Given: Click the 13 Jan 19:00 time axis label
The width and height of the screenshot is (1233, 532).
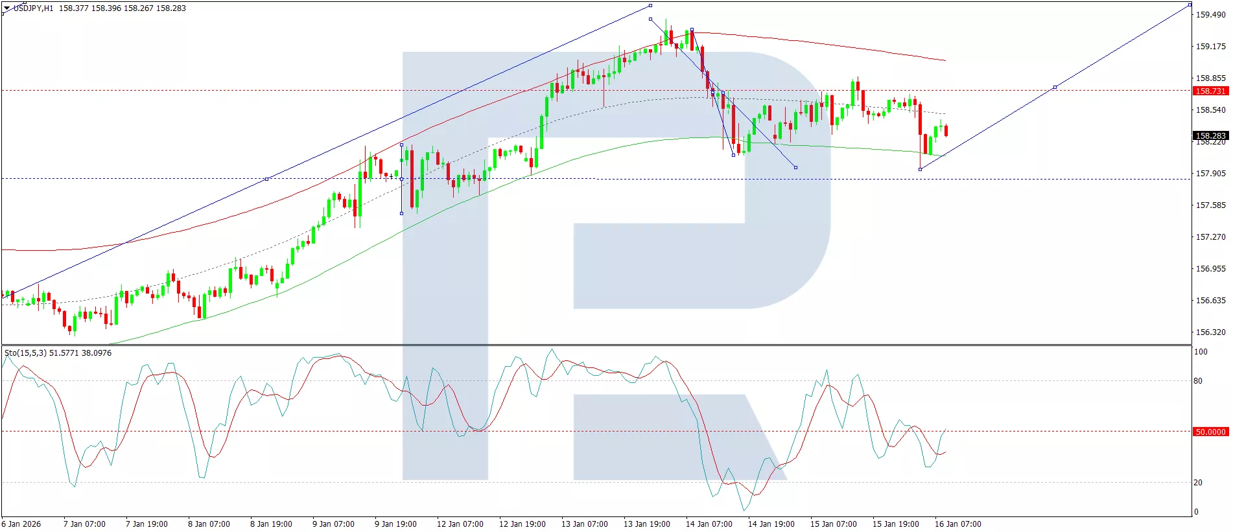Looking at the screenshot, I should (646, 524).
